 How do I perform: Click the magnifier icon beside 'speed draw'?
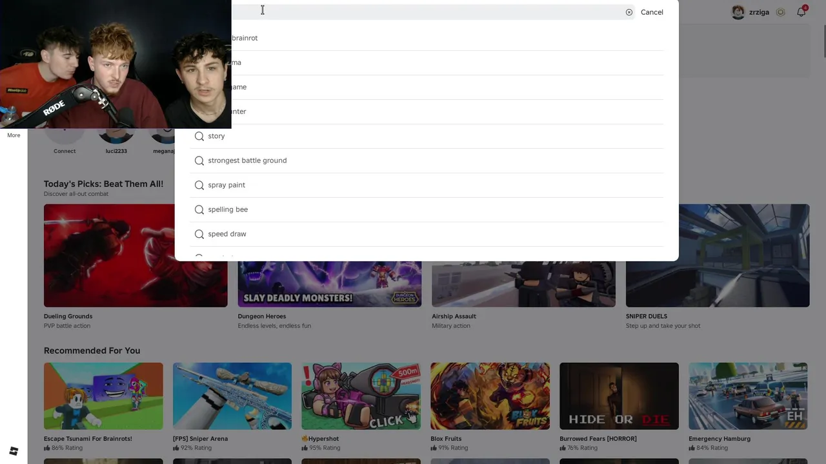pos(199,234)
